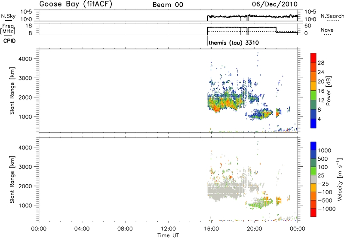
Task: Click the frequency step-down in the Freq trace near 22:00
Action: [x=276, y=30]
